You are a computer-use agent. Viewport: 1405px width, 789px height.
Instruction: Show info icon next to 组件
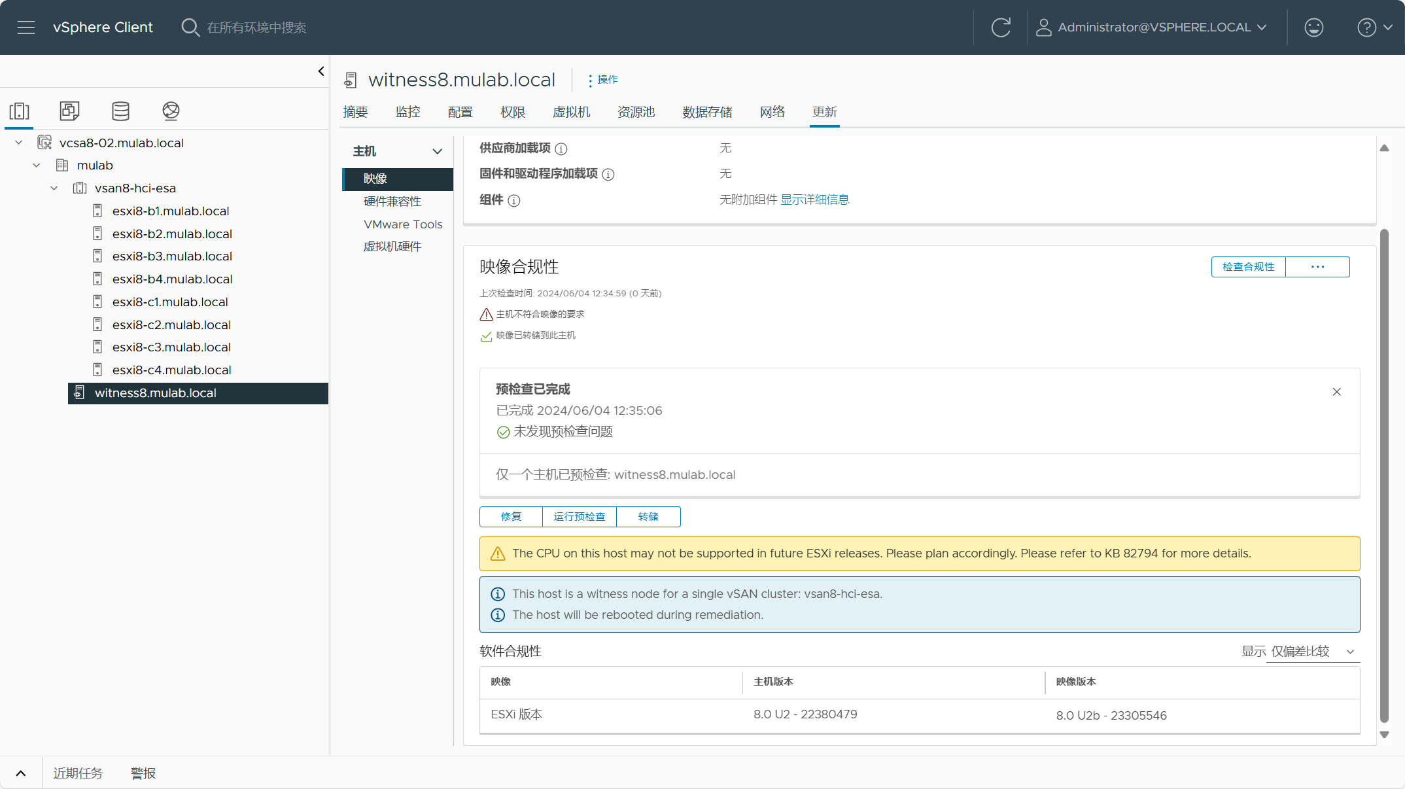point(514,201)
